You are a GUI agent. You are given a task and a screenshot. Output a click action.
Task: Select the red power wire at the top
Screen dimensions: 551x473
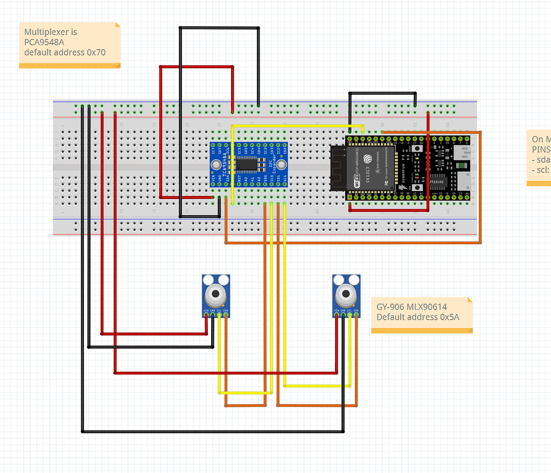click(x=197, y=67)
